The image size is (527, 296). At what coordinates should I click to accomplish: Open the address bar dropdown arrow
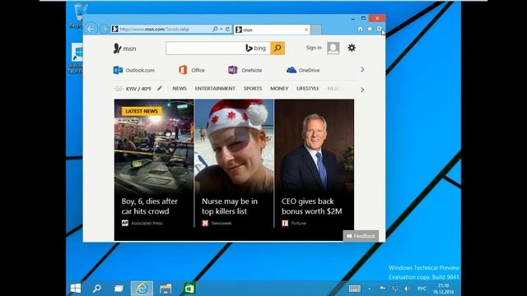tap(222, 30)
